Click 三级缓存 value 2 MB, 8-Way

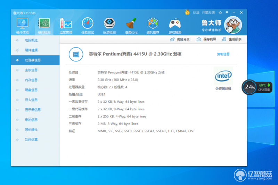(x=118, y=124)
